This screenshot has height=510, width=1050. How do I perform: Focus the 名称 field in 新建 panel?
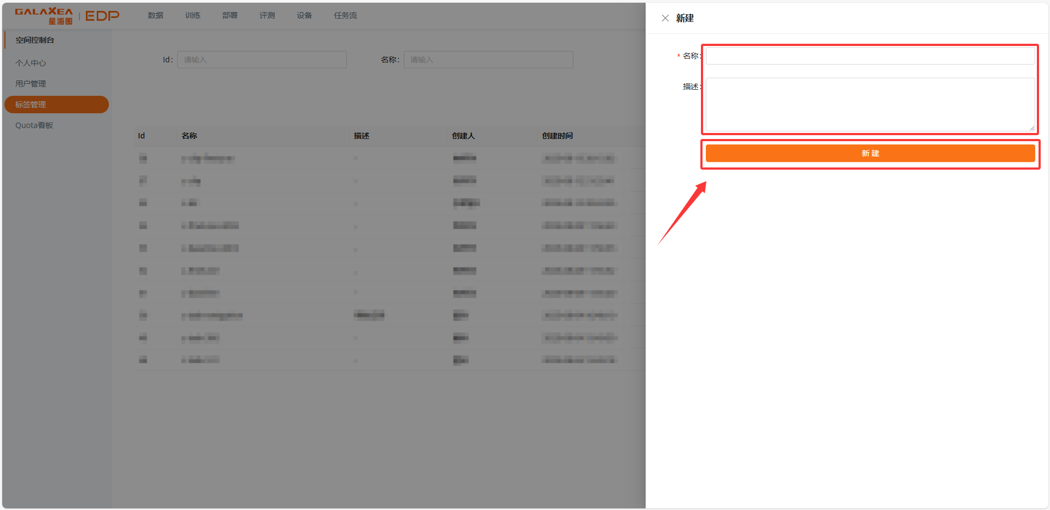(869, 56)
